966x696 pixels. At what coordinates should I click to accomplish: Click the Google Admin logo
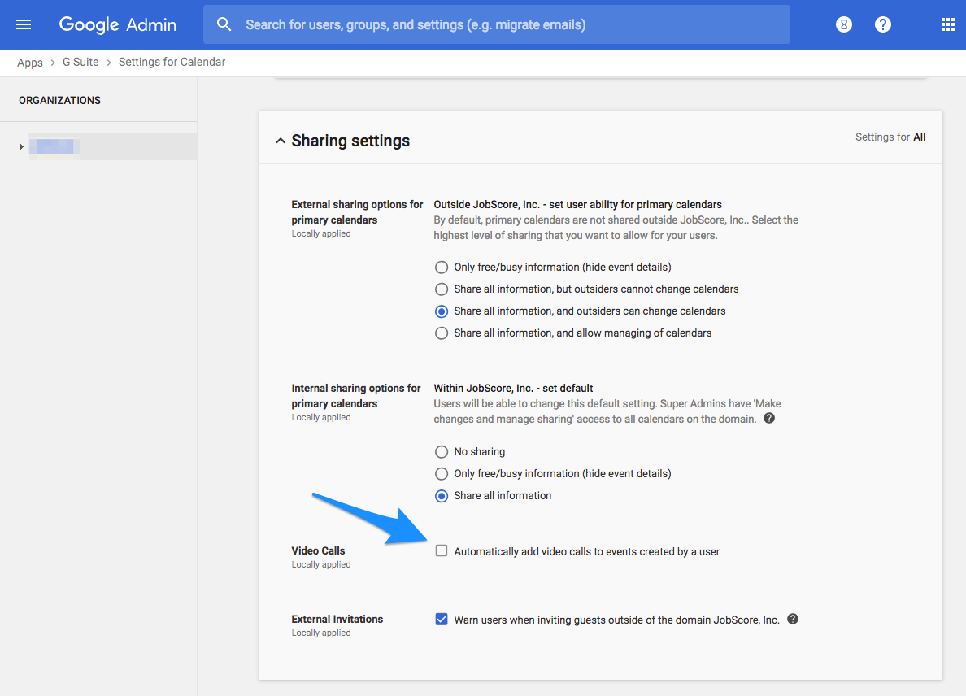(118, 24)
